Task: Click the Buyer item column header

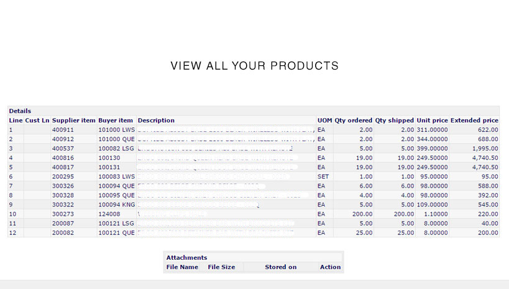Action: [116, 120]
